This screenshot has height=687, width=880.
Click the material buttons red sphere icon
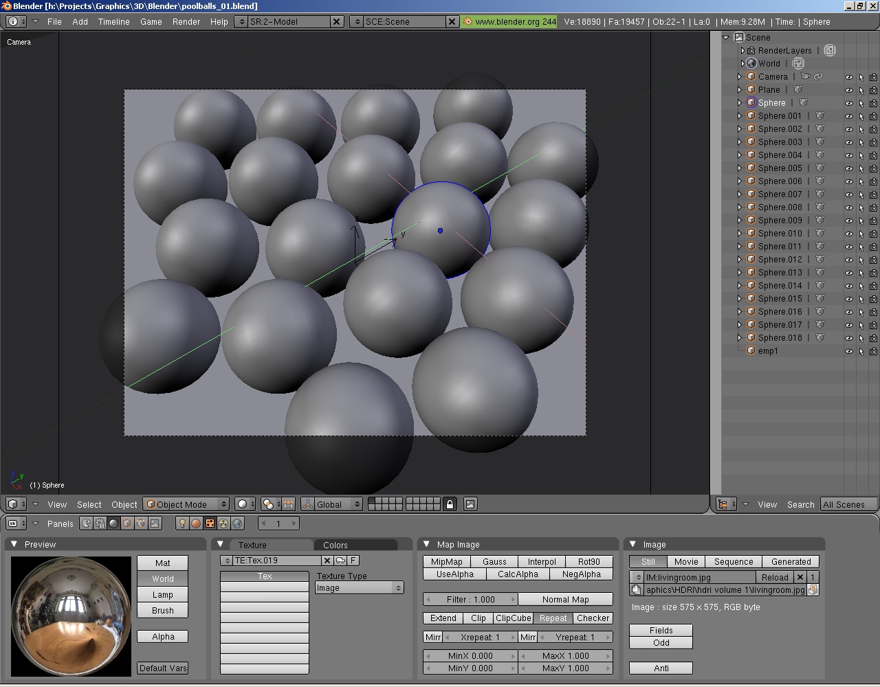[x=196, y=523]
